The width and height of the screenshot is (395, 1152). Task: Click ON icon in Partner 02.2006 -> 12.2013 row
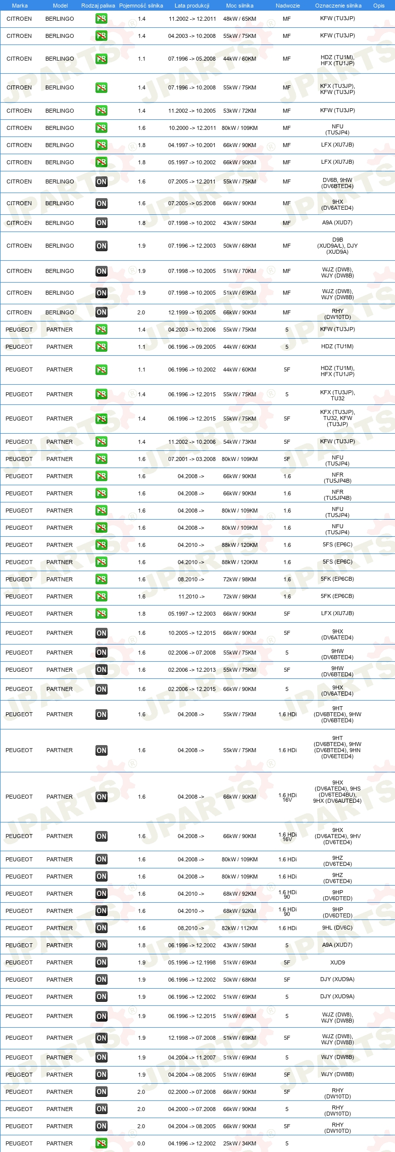(x=102, y=670)
